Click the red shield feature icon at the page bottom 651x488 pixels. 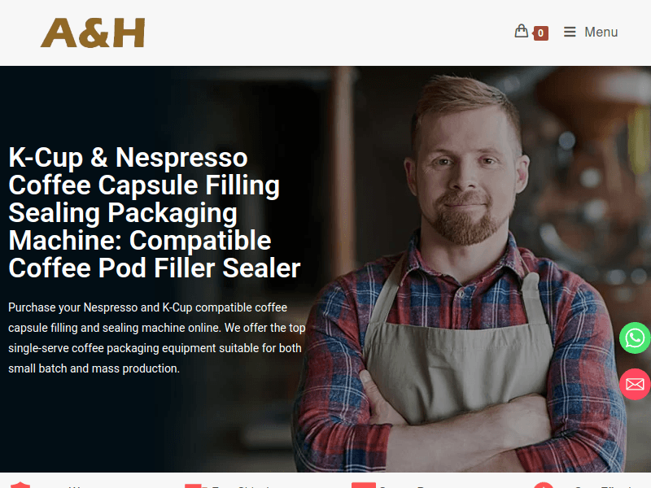click(20, 485)
